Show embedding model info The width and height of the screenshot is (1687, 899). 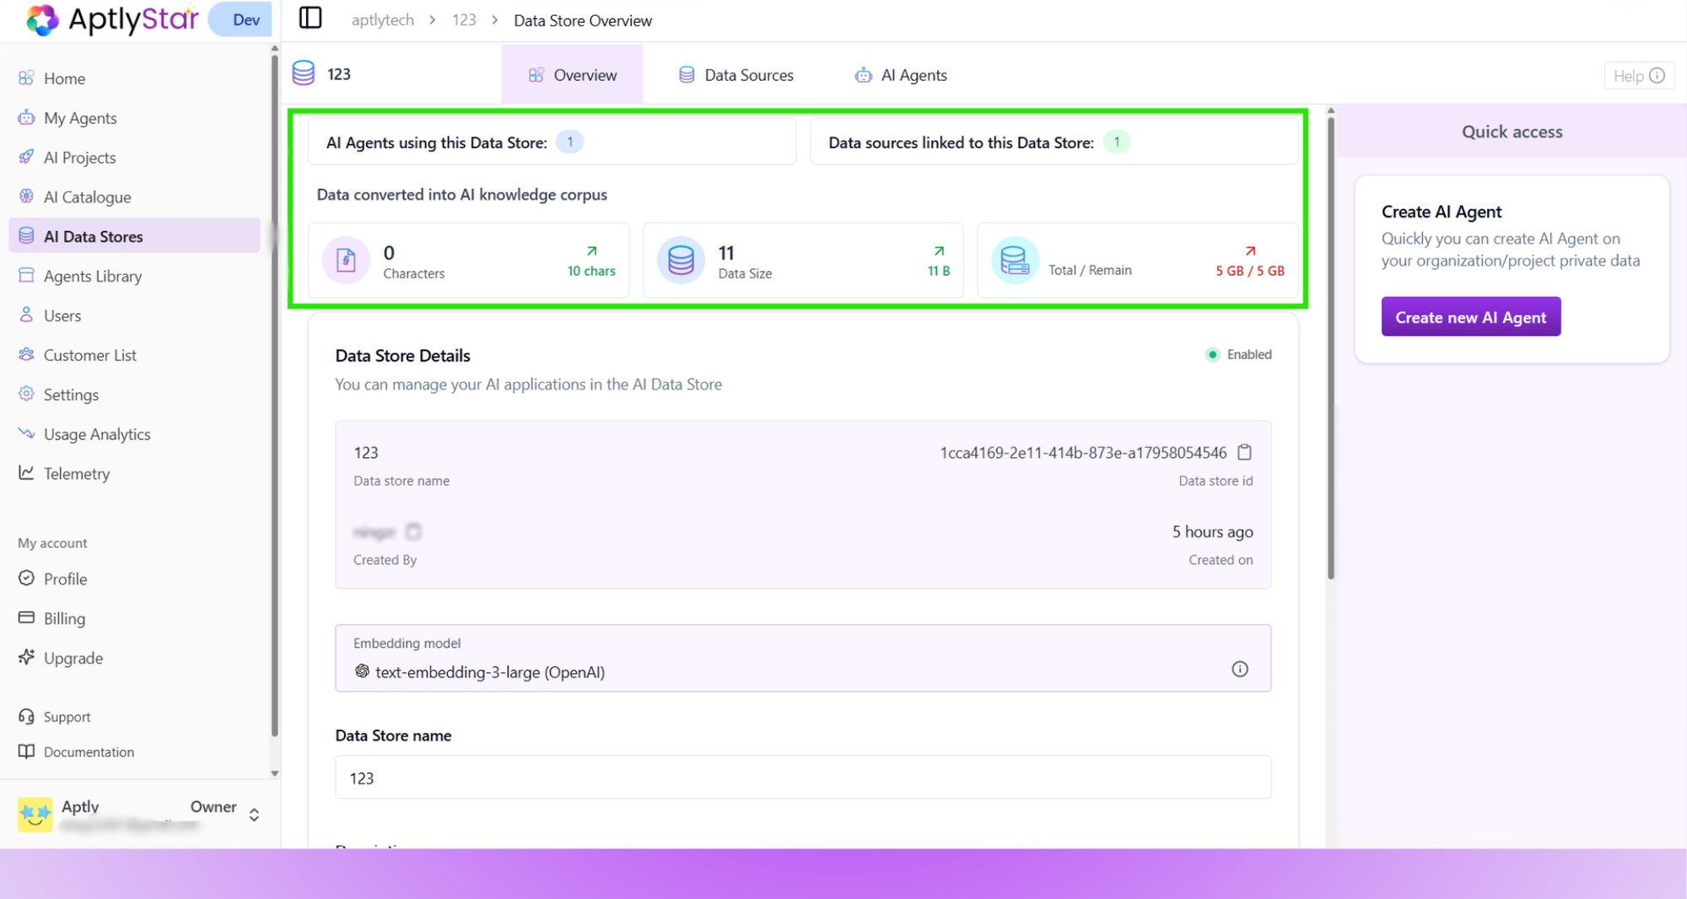[1239, 669]
